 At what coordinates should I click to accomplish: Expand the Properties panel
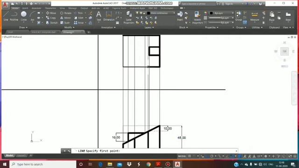[x=212, y=28]
